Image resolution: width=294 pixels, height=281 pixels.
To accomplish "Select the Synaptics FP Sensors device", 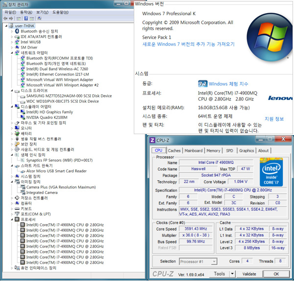I will [x=59, y=160].
